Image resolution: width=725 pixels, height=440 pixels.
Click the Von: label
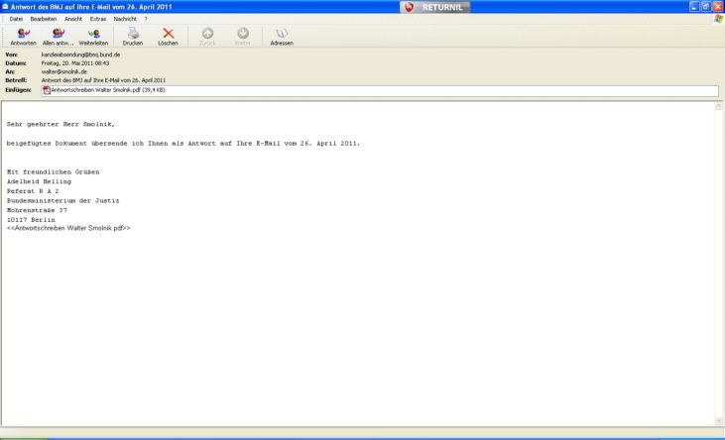[12, 55]
